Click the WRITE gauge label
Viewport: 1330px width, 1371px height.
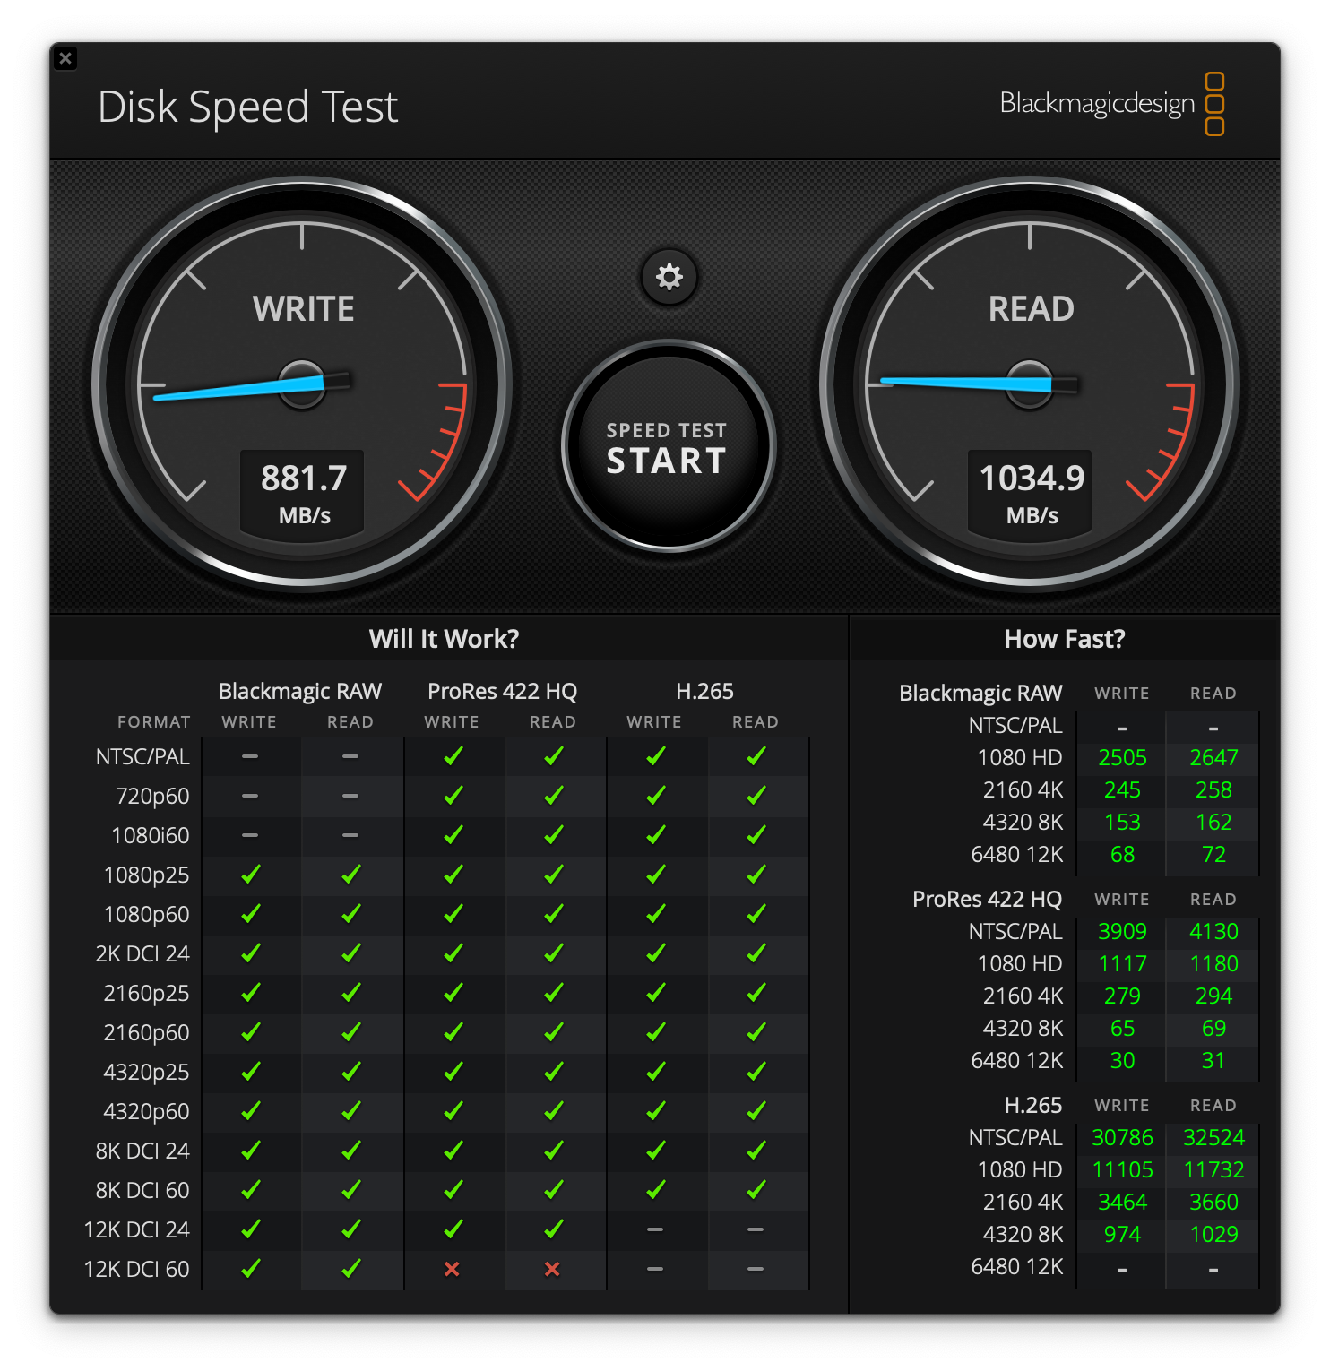coord(304,309)
